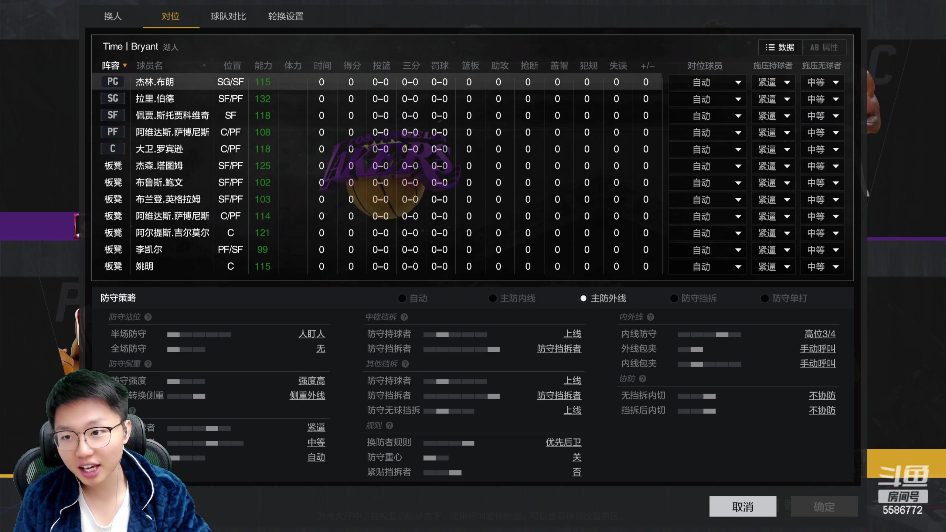Switch to the 球队对比 tab
This screenshot has width=946, height=532.
(x=228, y=17)
